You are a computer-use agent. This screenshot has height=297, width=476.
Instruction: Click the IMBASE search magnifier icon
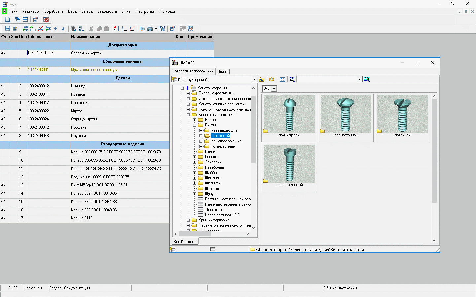tap(367, 79)
